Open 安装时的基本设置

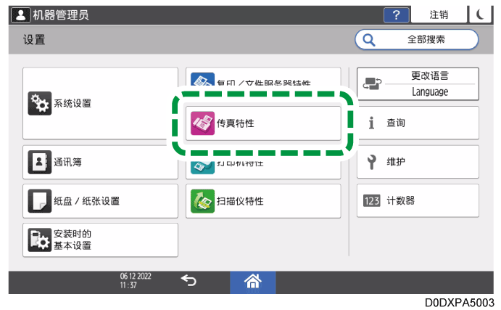pos(100,240)
